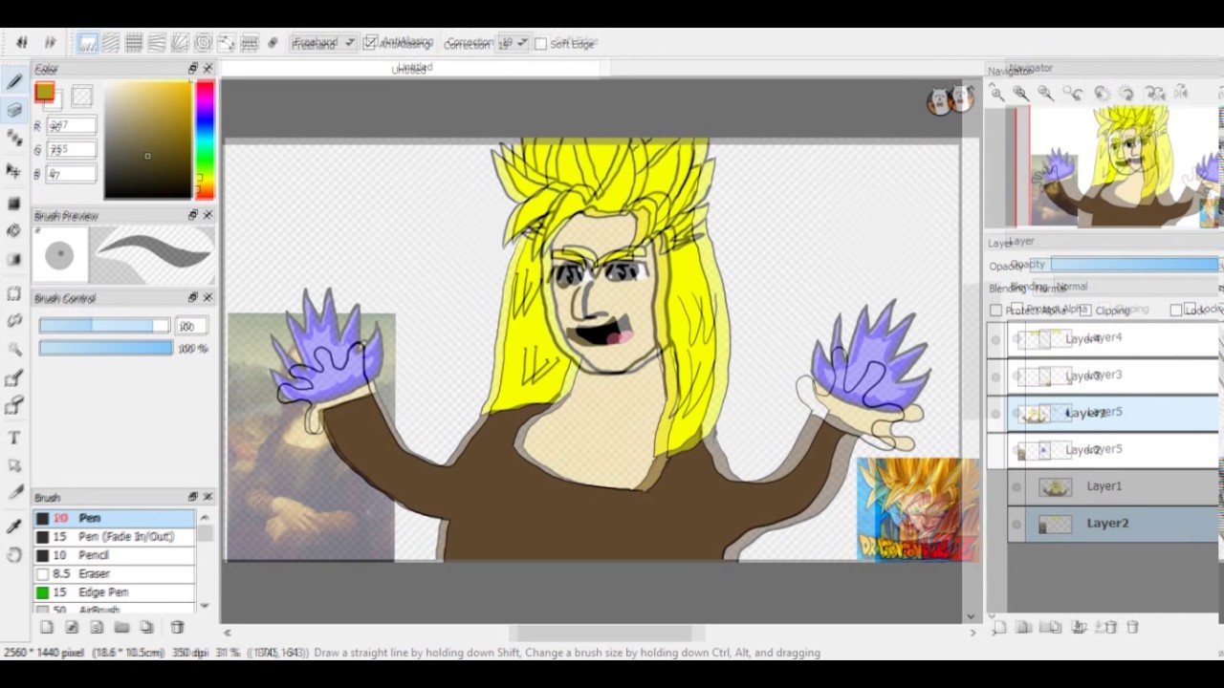Click the Redo arrow icon
Image resolution: width=1224 pixels, height=688 pixels.
coord(50,43)
